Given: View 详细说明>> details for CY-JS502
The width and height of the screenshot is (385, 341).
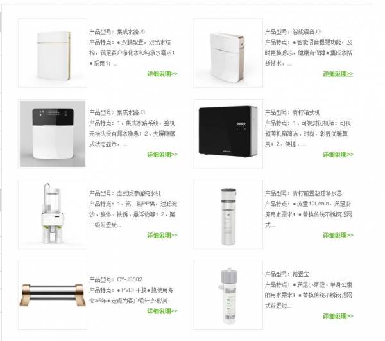Looking at the screenshot, I should click(162, 311).
